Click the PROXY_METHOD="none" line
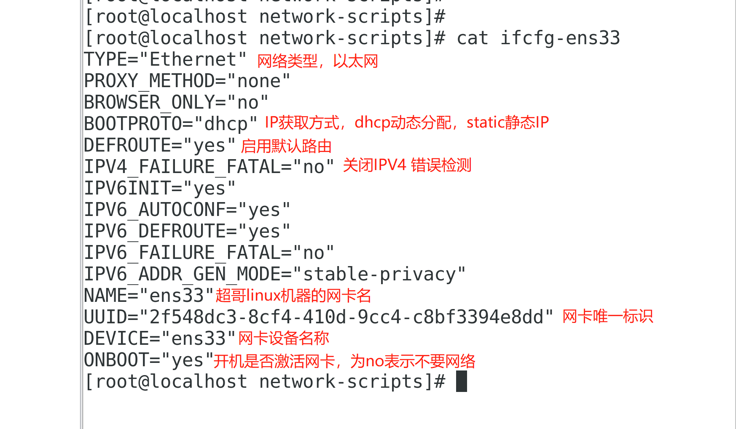 [187, 81]
